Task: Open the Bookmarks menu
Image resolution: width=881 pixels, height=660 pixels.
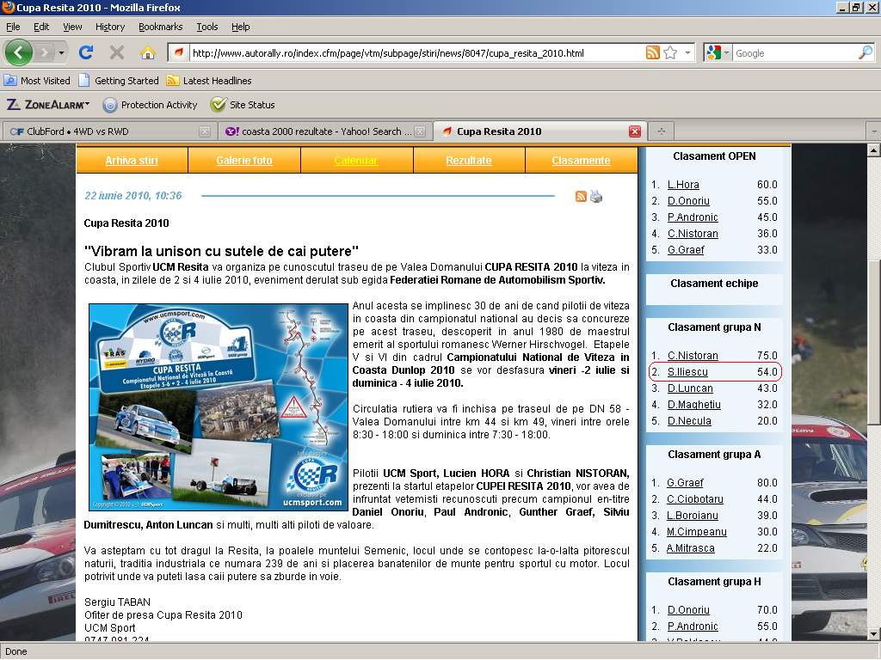Action: tap(160, 27)
